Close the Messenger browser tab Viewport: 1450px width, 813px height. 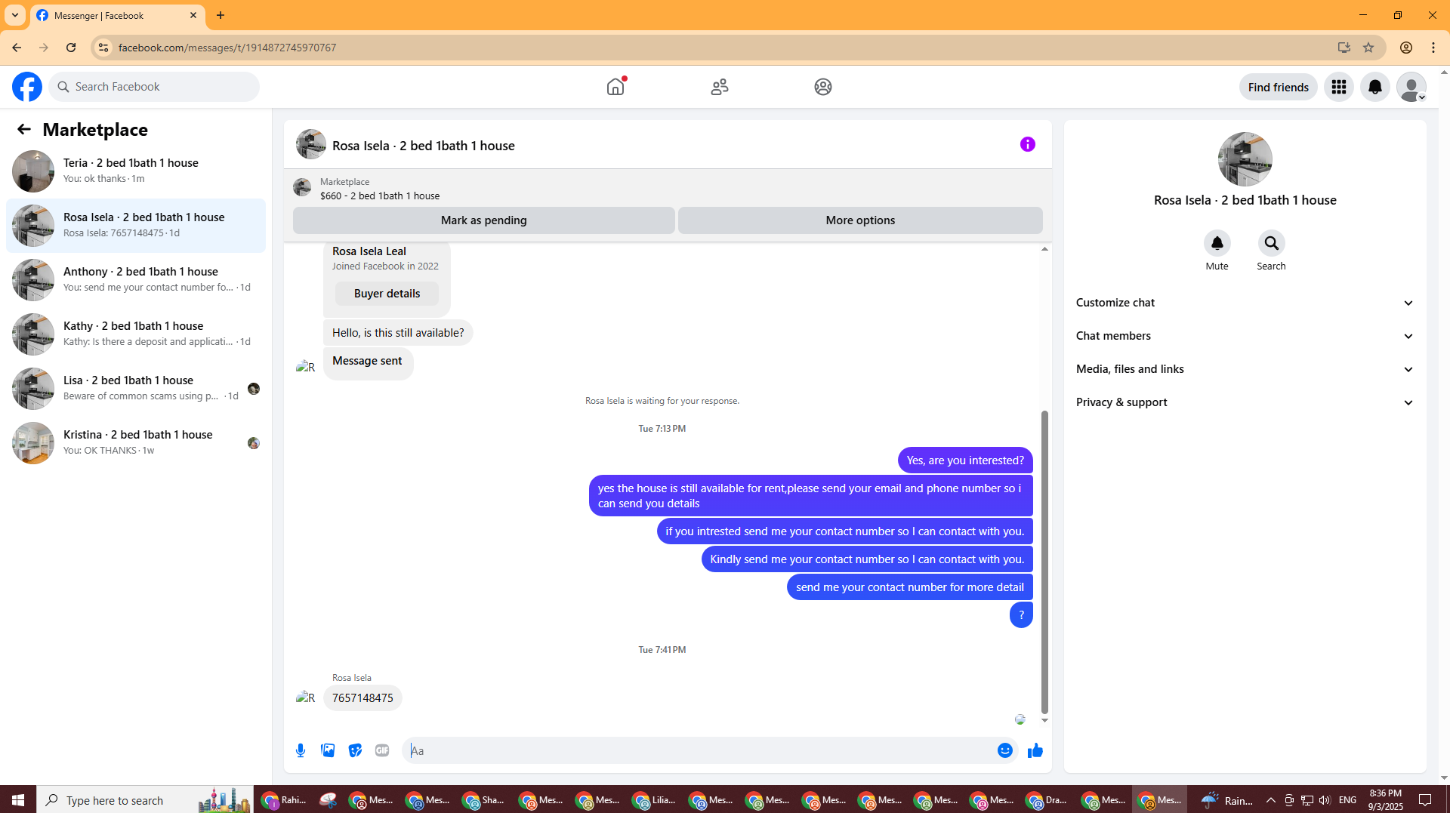tap(193, 15)
